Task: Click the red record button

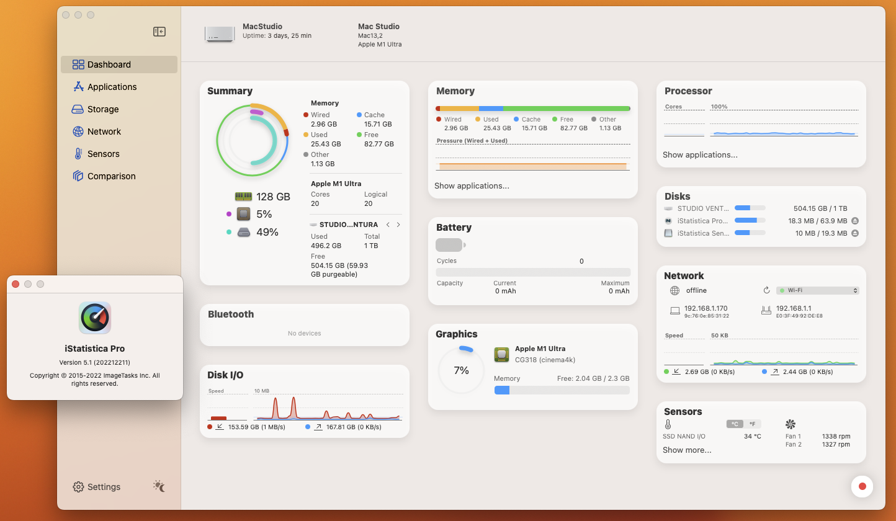Action: click(862, 486)
